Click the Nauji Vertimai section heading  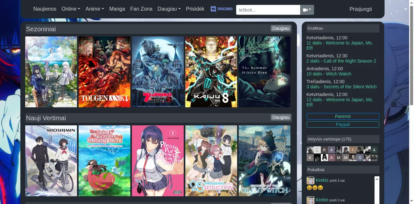pos(46,118)
